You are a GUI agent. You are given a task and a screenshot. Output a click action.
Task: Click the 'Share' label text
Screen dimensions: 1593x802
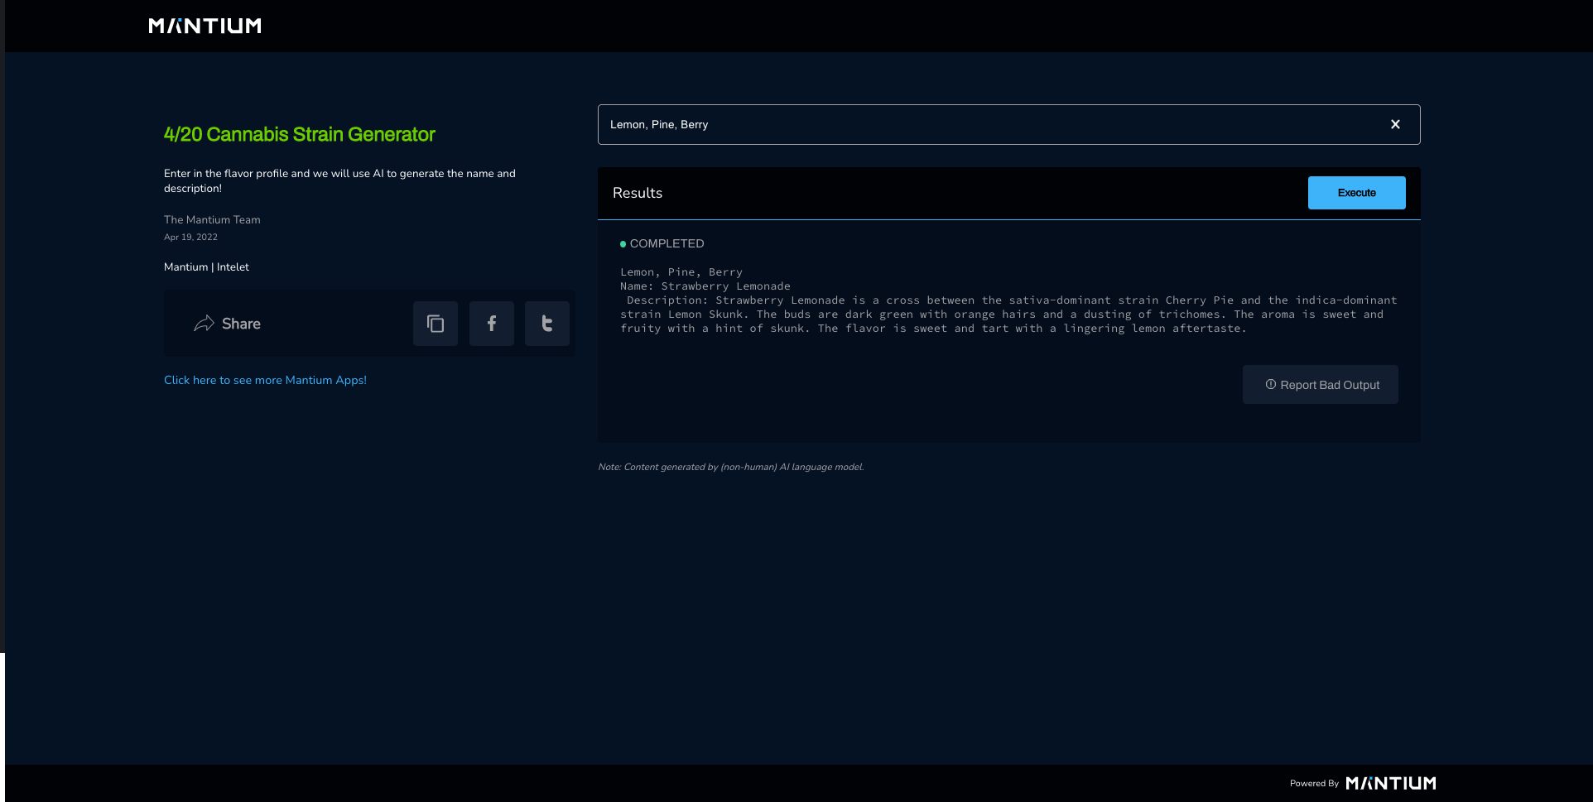[x=241, y=324]
